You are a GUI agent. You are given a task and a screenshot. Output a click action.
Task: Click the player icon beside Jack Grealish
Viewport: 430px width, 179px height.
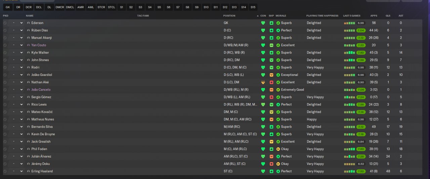pos(29,141)
